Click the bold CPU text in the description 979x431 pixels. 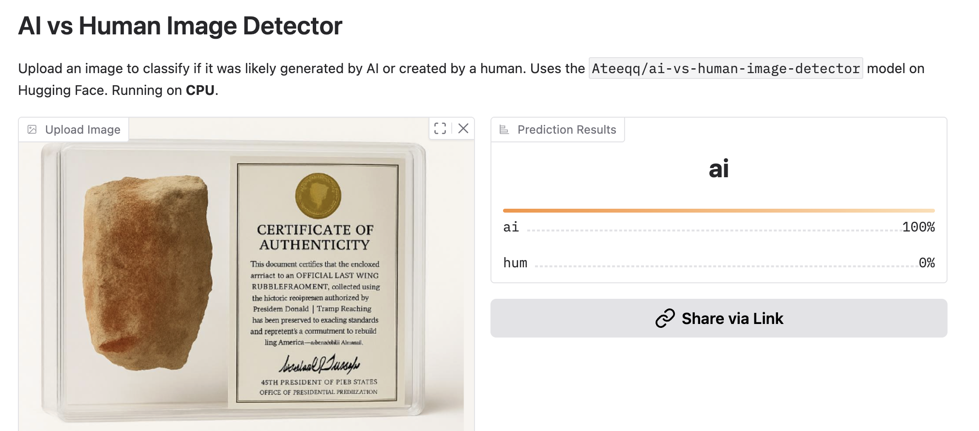200,91
